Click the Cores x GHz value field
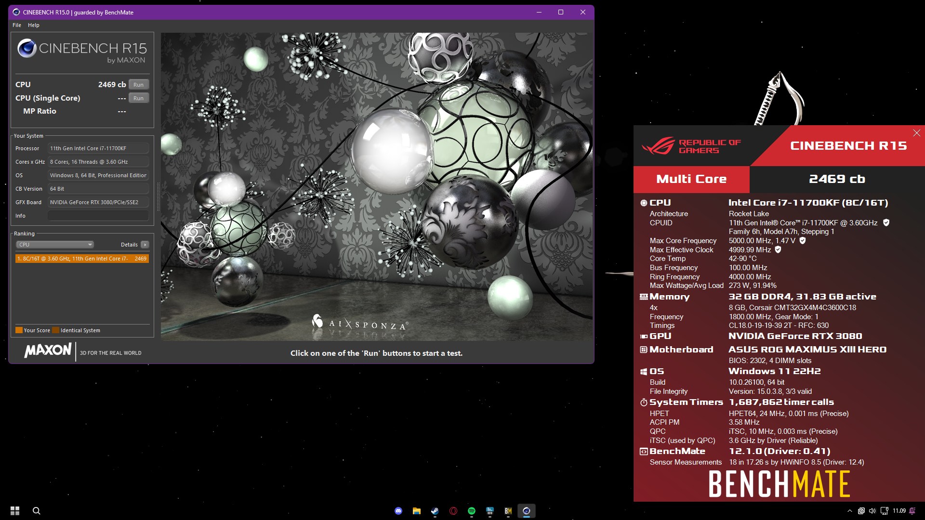925x520 pixels. pos(98,162)
